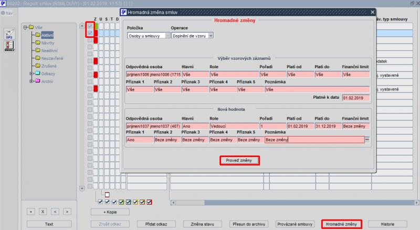
Task: Click Provázané smlouvy button
Action: pyautogui.click(x=295, y=224)
